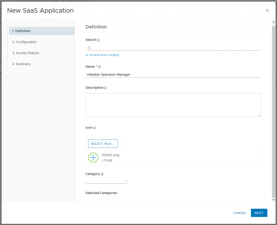Click the 513437.png file name
Viewport: 277px width, 225px height.
coord(111,155)
